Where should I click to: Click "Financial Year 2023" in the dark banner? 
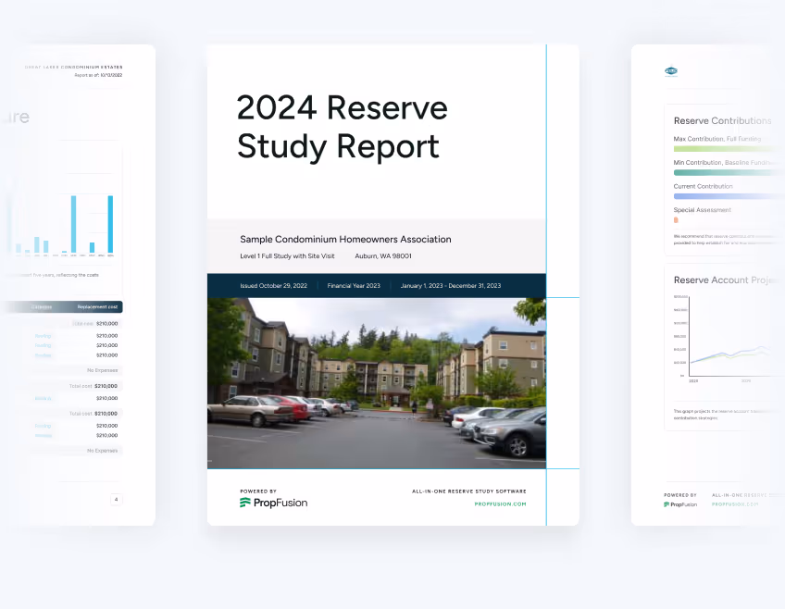tap(354, 286)
